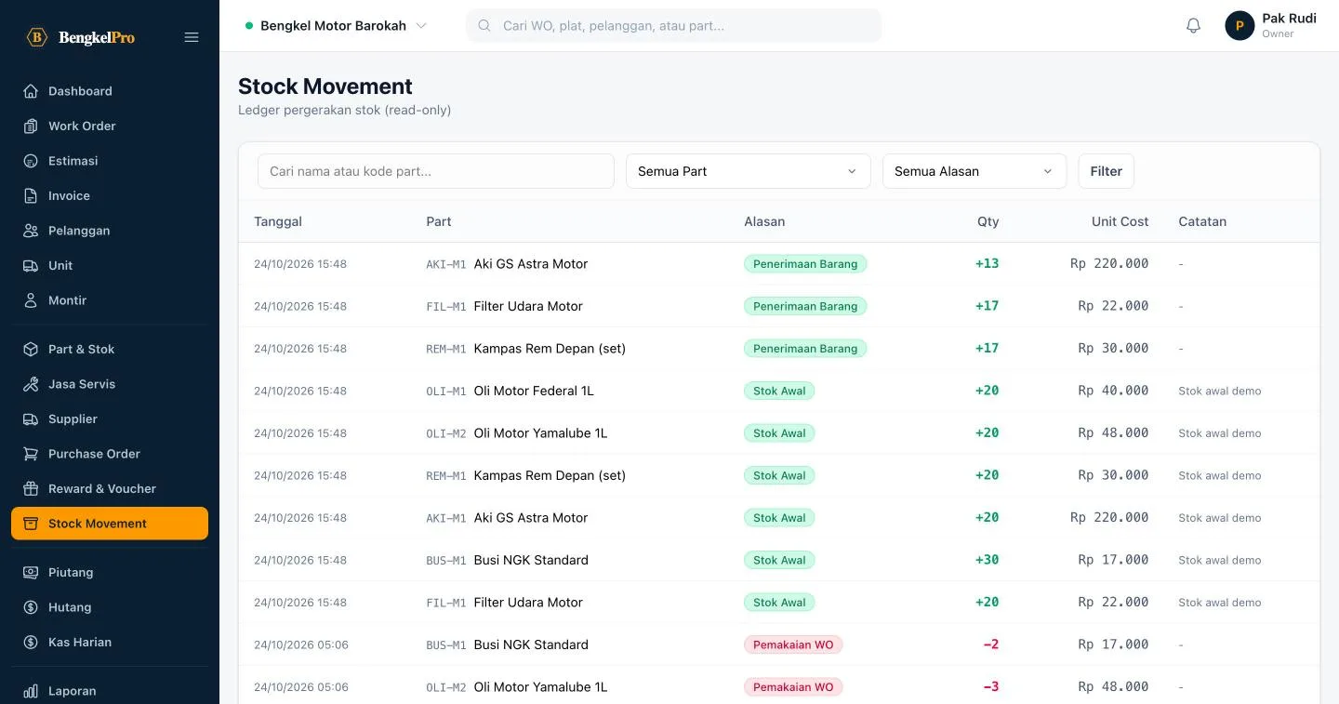Screen dimensions: 1339x704
Task: Click Penerimaan Barang badge for Aki GS Astra Motor
Action: 805,264
